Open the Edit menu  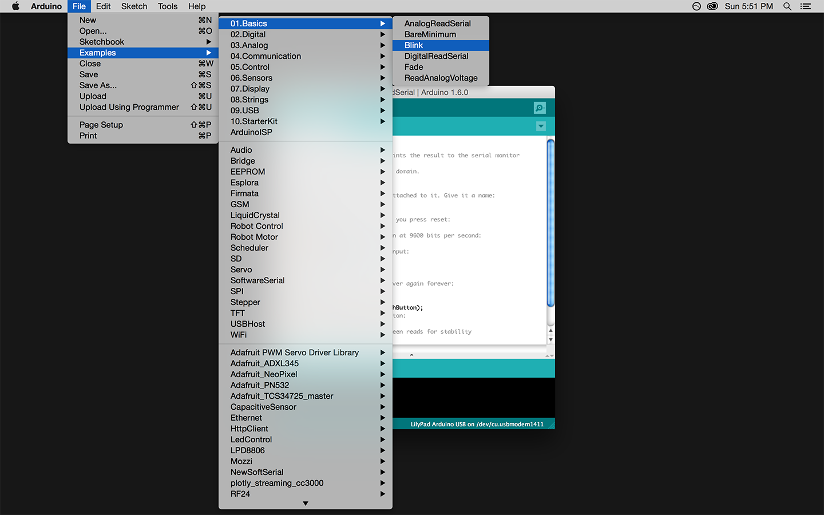click(104, 6)
